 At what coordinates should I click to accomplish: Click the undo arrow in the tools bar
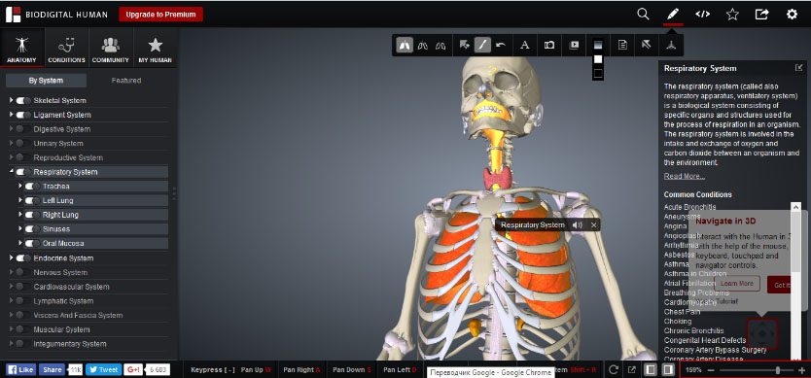[501, 45]
